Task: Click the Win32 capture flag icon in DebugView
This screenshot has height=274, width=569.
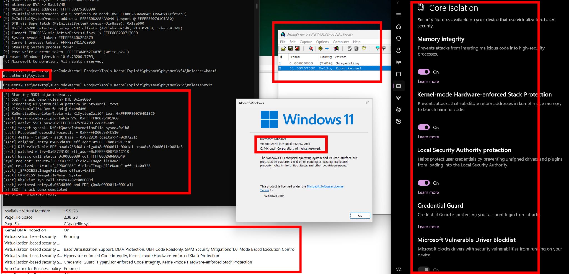Action: coord(336,49)
